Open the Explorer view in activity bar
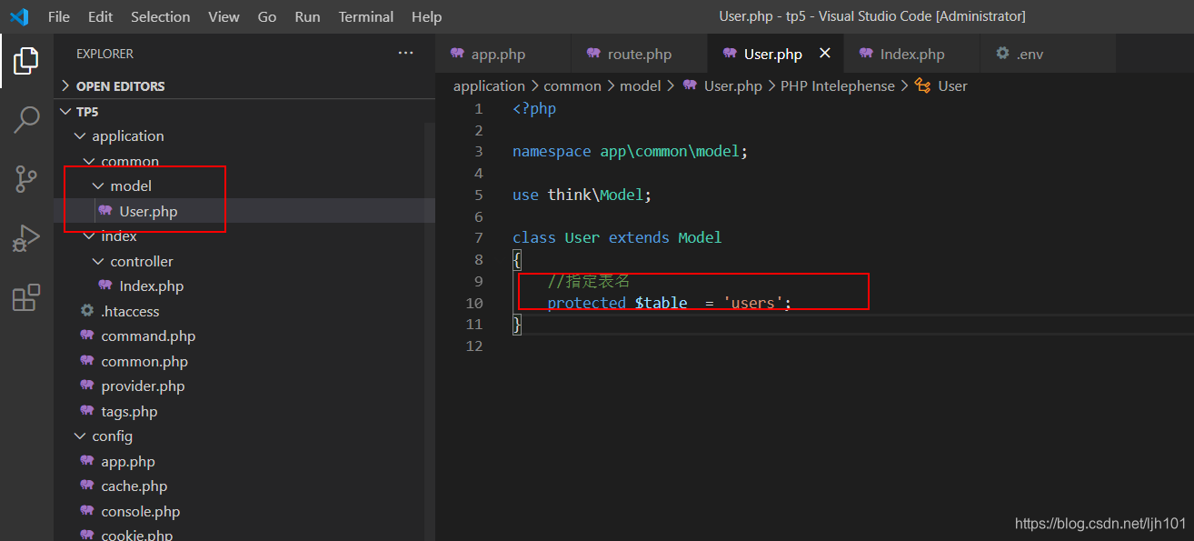This screenshot has width=1194, height=541. point(26,61)
